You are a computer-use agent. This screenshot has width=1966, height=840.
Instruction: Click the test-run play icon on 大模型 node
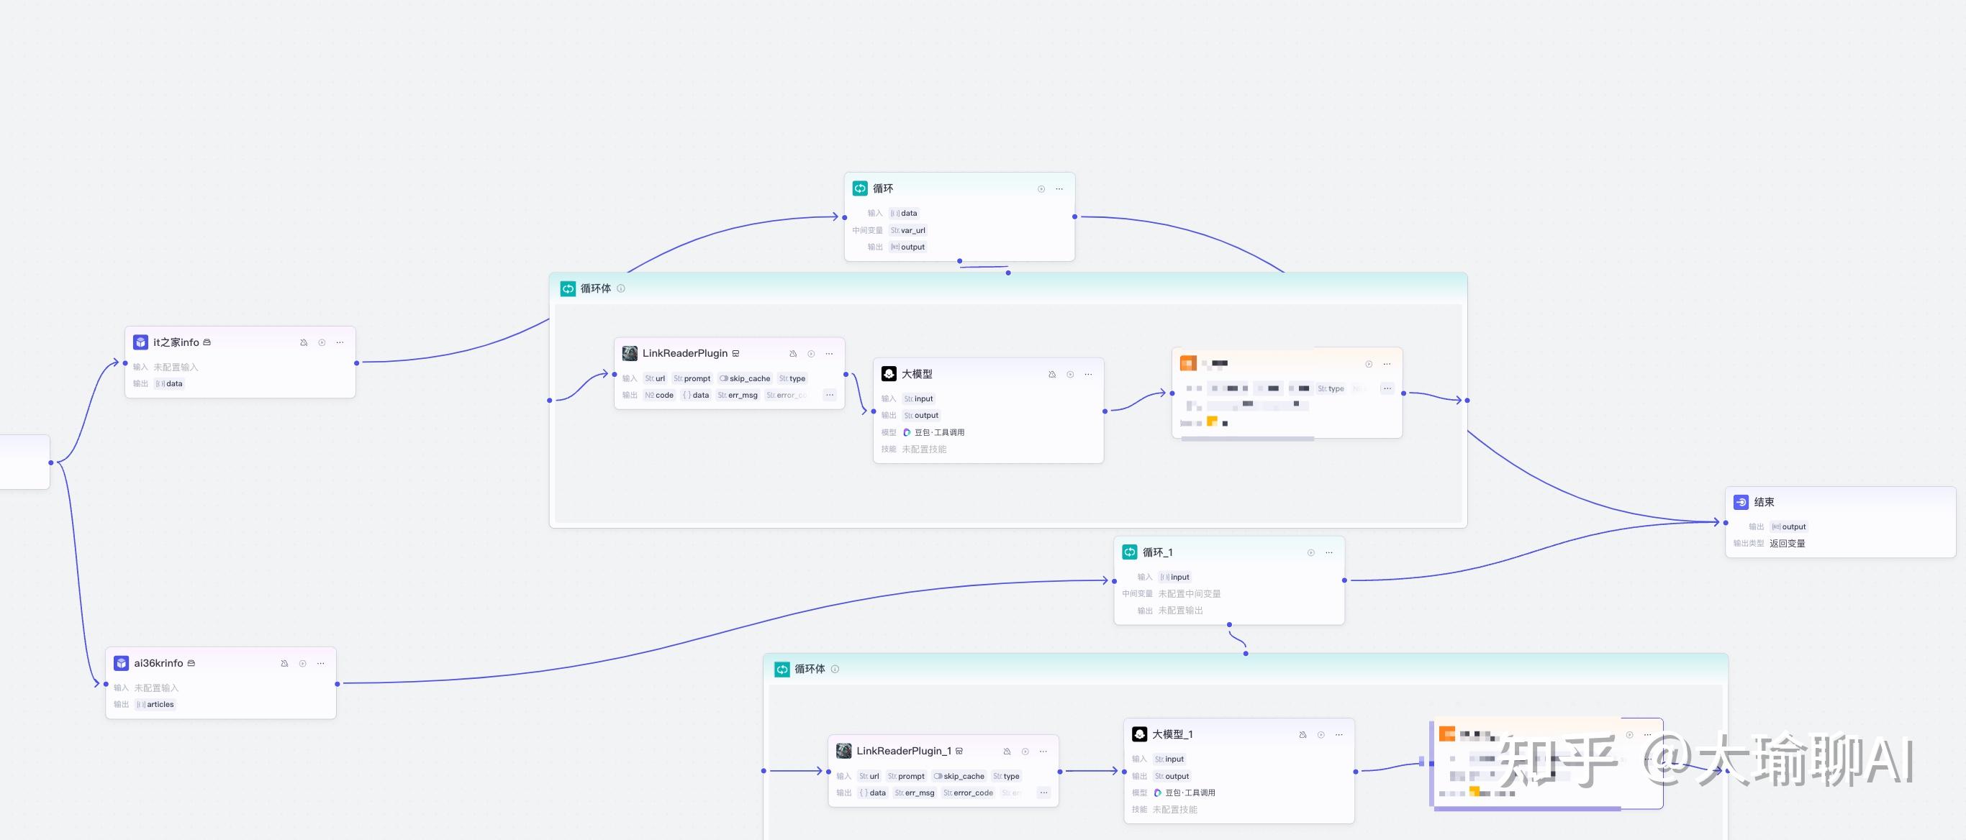1070,374
